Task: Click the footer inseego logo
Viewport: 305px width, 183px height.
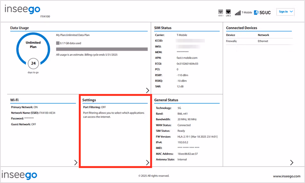Action: click(x=19, y=175)
